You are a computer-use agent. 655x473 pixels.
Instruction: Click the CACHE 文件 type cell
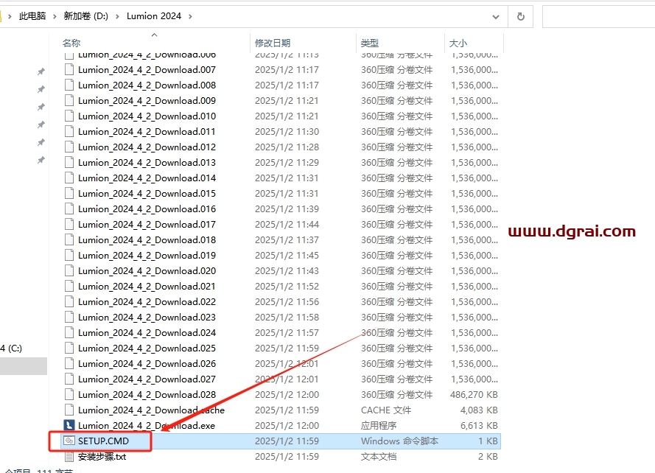pos(386,410)
